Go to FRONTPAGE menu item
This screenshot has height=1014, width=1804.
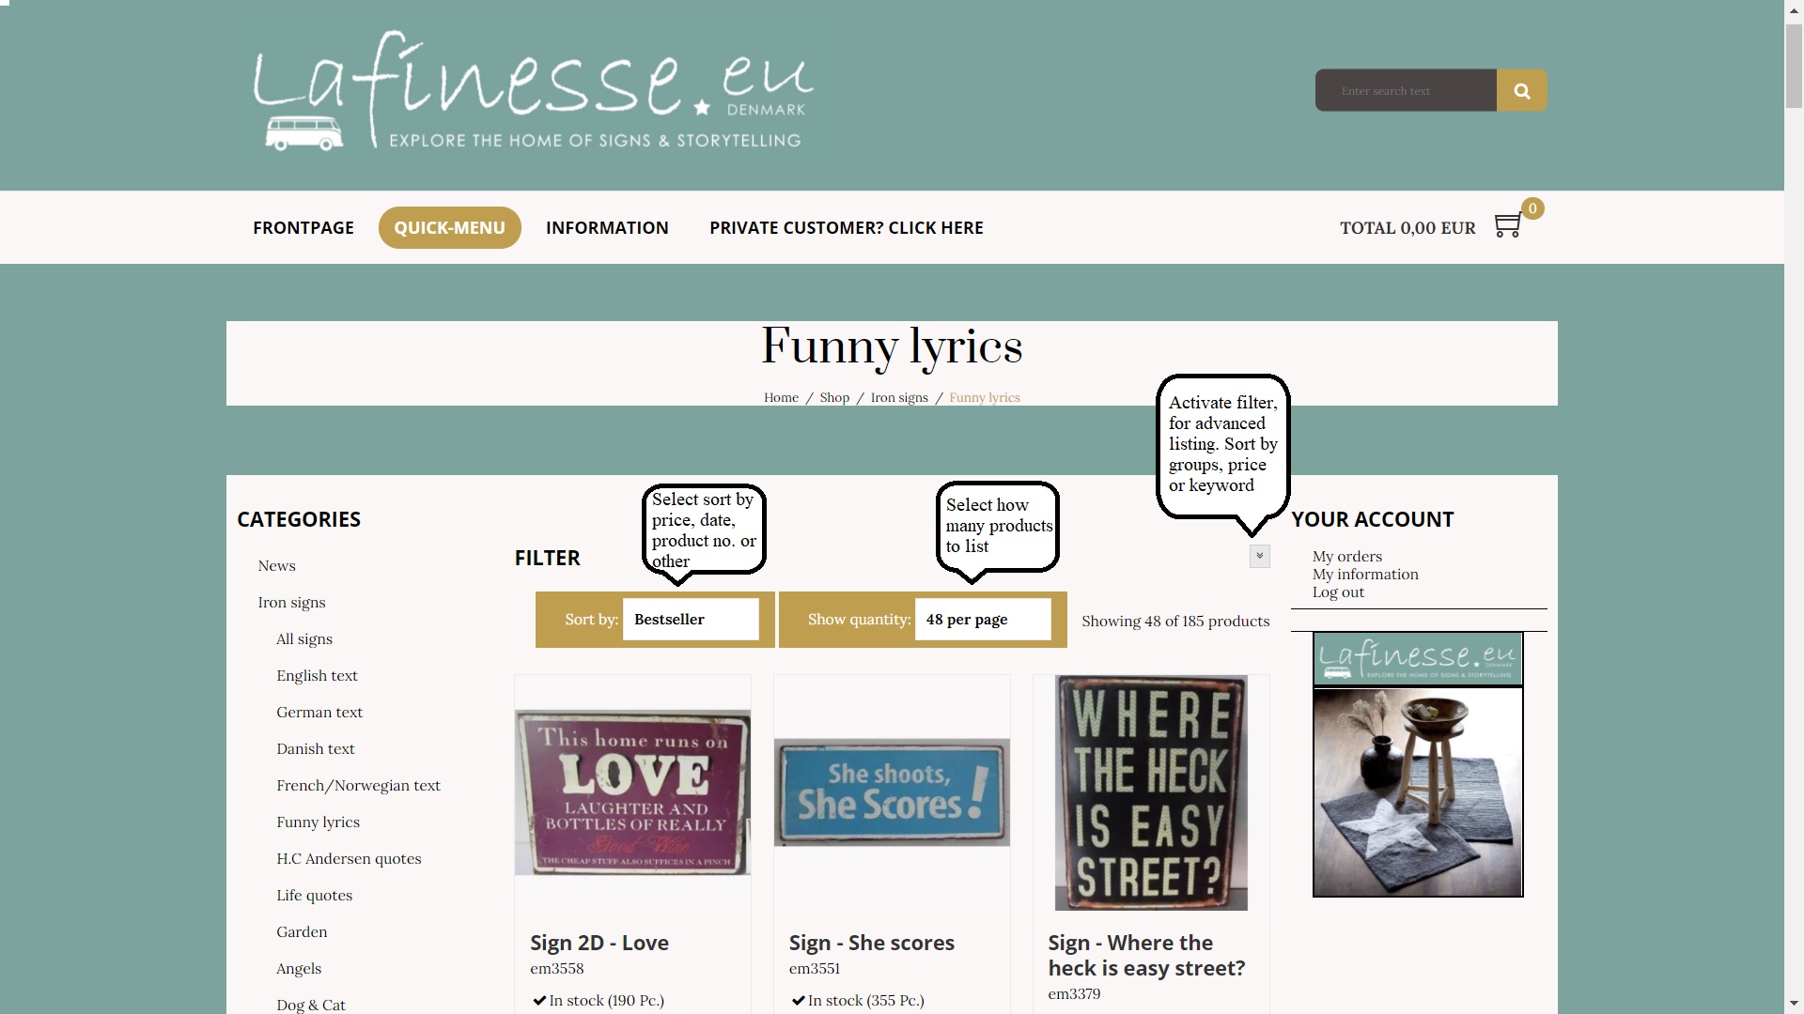point(303,227)
